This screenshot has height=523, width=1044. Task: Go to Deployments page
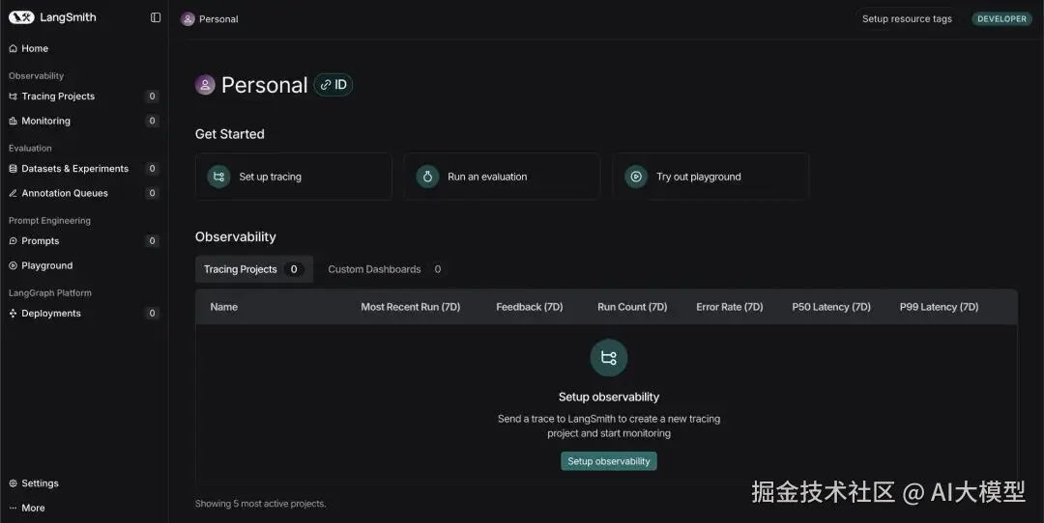pos(84,314)
